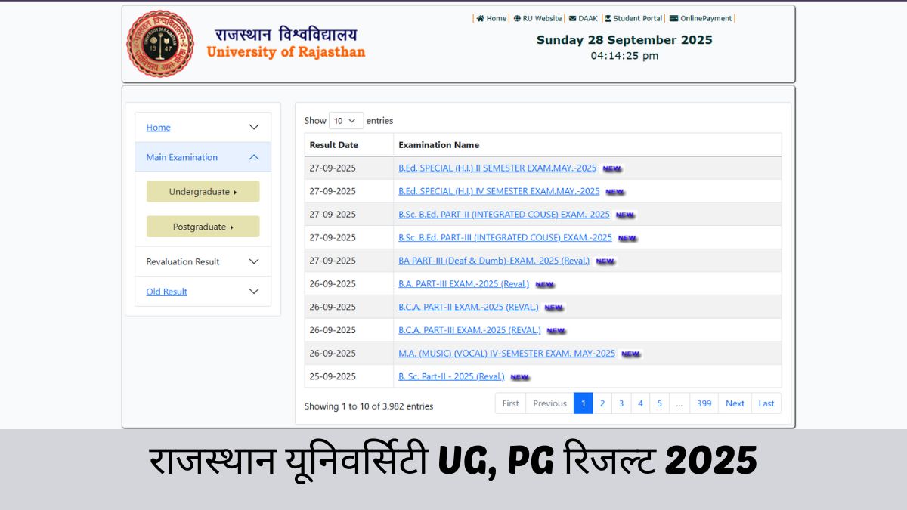Open the Show entries count dropdown
Image resolution: width=907 pixels, height=510 pixels.
(x=345, y=120)
